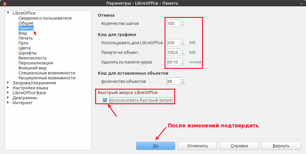The image size is (306, 154).
Task: Select Пути in the tree
Action: [23, 43]
